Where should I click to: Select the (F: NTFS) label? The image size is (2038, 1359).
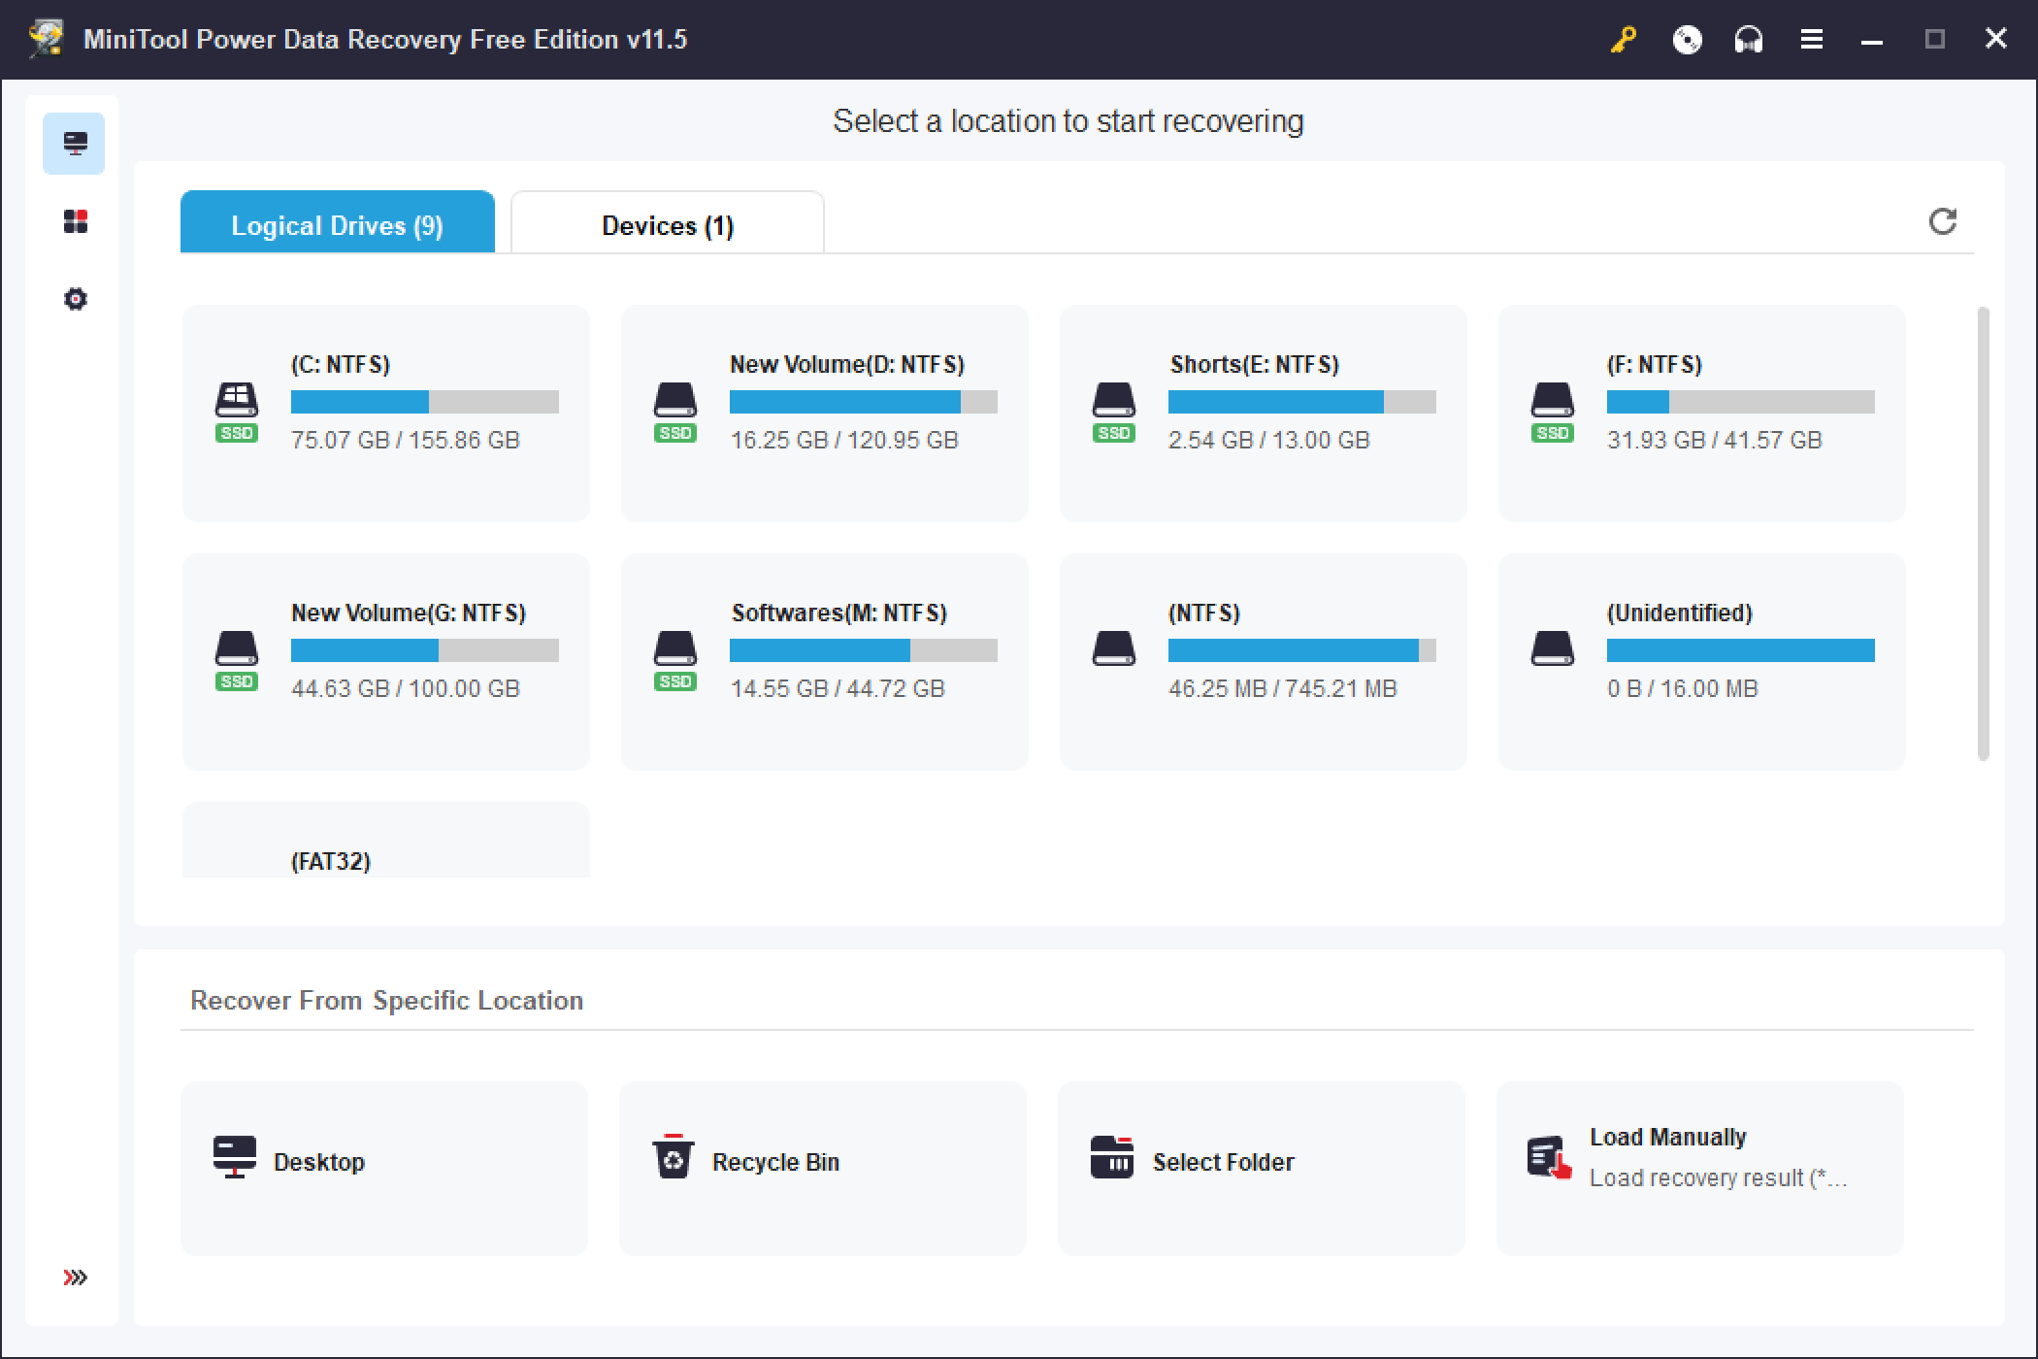pos(1655,364)
